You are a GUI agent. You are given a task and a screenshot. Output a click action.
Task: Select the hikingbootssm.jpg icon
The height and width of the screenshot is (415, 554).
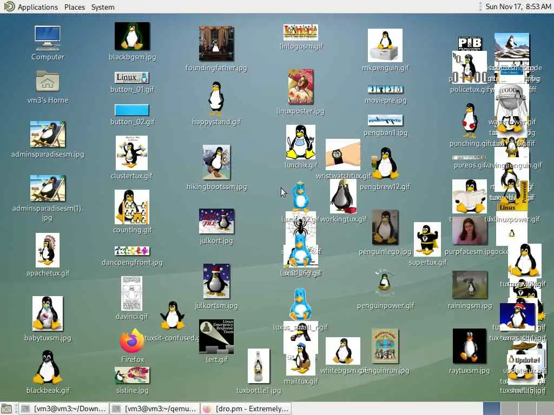[216, 162]
